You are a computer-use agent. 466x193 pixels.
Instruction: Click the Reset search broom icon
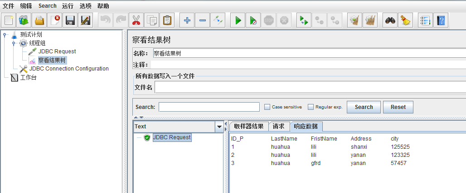pyautogui.click(x=405, y=20)
